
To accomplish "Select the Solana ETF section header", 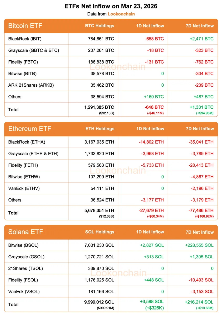I will click(x=25, y=232).
